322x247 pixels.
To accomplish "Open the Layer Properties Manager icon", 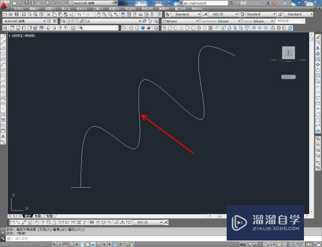I will [x=63, y=21].
